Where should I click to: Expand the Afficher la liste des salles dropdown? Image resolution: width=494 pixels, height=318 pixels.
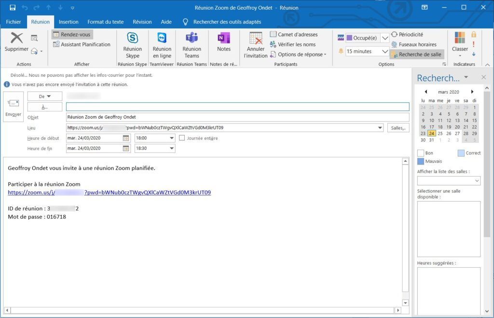point(477,181)
